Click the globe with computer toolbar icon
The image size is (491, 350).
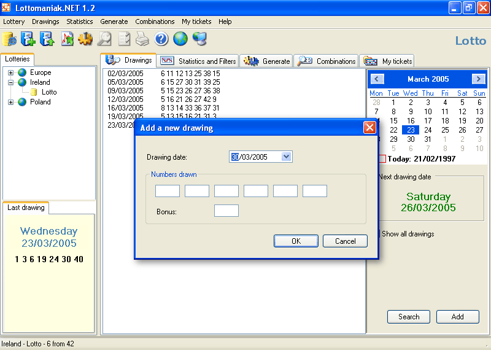(x=199, y=39)
